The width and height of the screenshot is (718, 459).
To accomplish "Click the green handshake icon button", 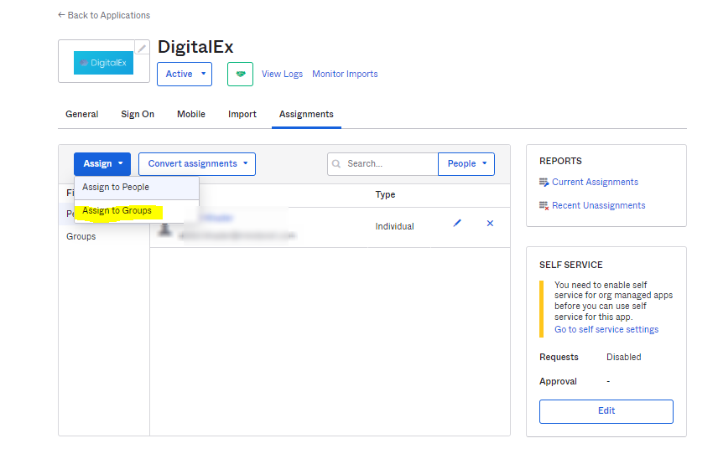I will 240,74.
